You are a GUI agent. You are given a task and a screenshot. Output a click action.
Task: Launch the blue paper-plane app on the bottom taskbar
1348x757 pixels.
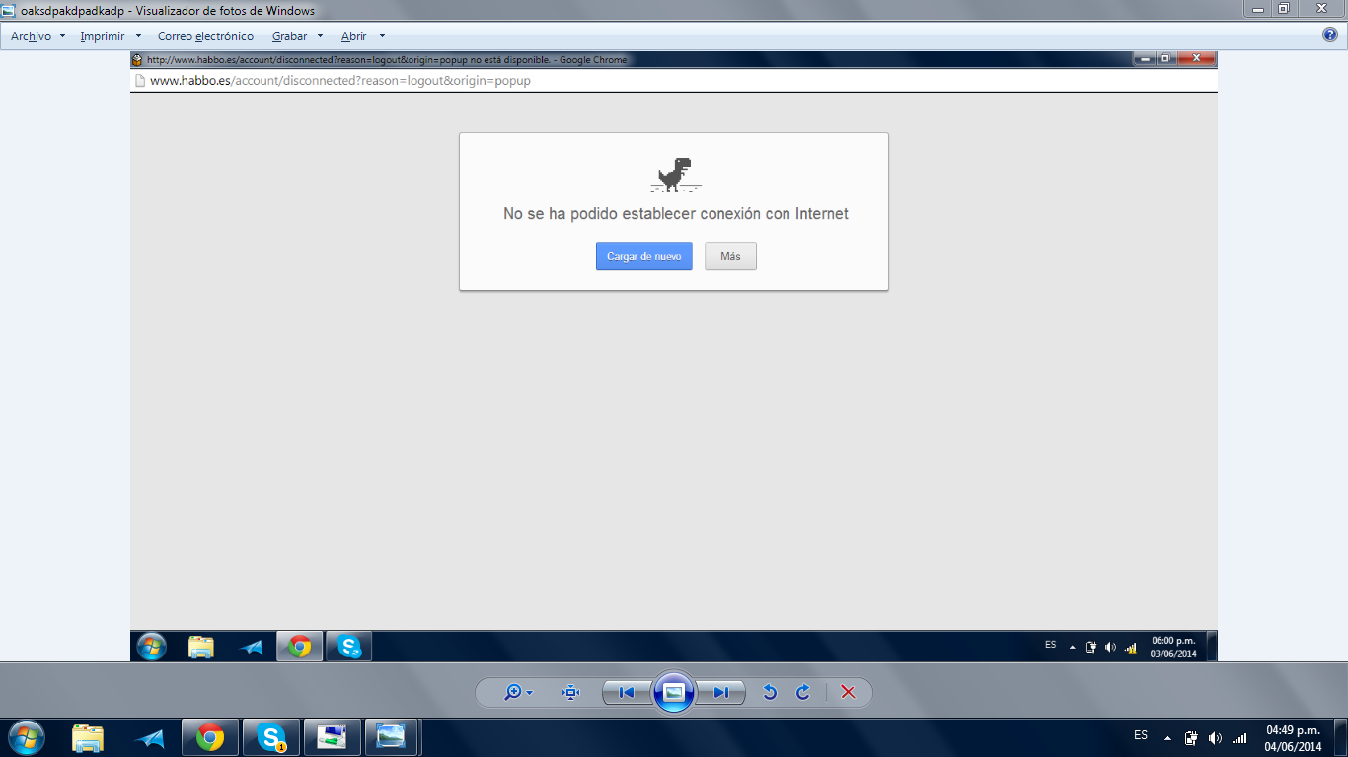[150, 737]
